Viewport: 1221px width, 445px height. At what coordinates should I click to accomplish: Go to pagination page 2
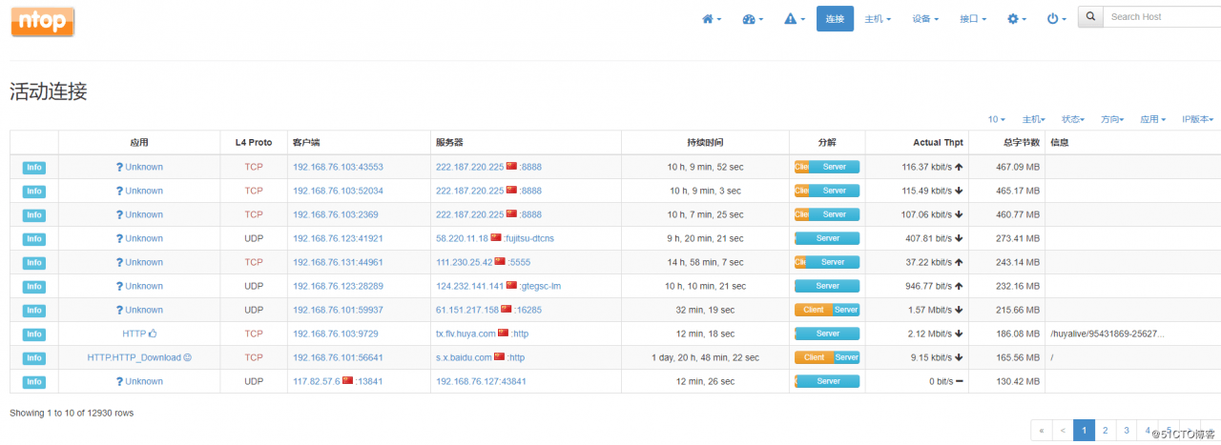(1105, 430)
